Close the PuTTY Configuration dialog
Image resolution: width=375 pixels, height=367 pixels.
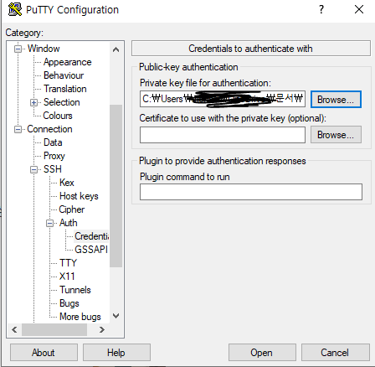[359, 9]
